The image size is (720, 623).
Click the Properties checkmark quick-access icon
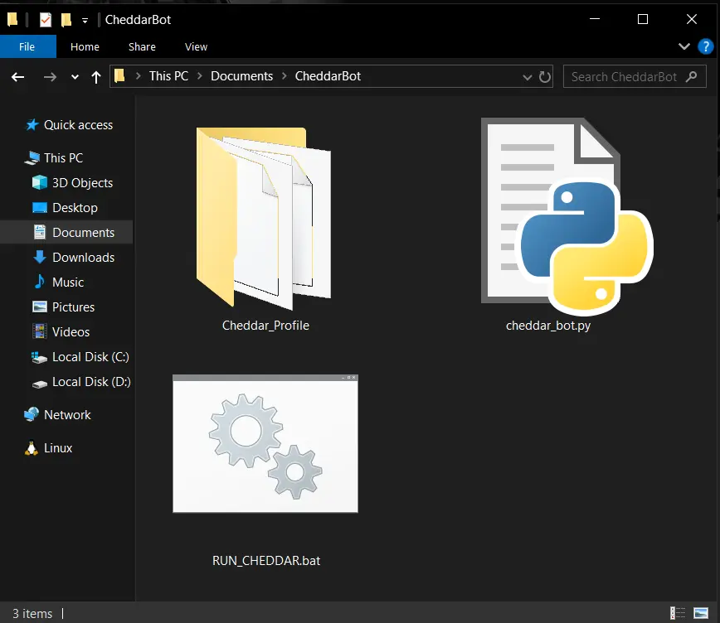[x=45, y=20]
